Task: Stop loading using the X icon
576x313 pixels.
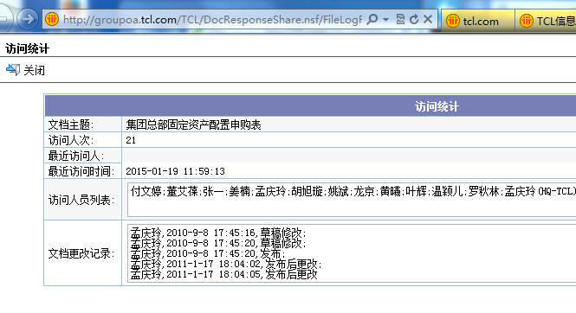Action: click(428, 19)
